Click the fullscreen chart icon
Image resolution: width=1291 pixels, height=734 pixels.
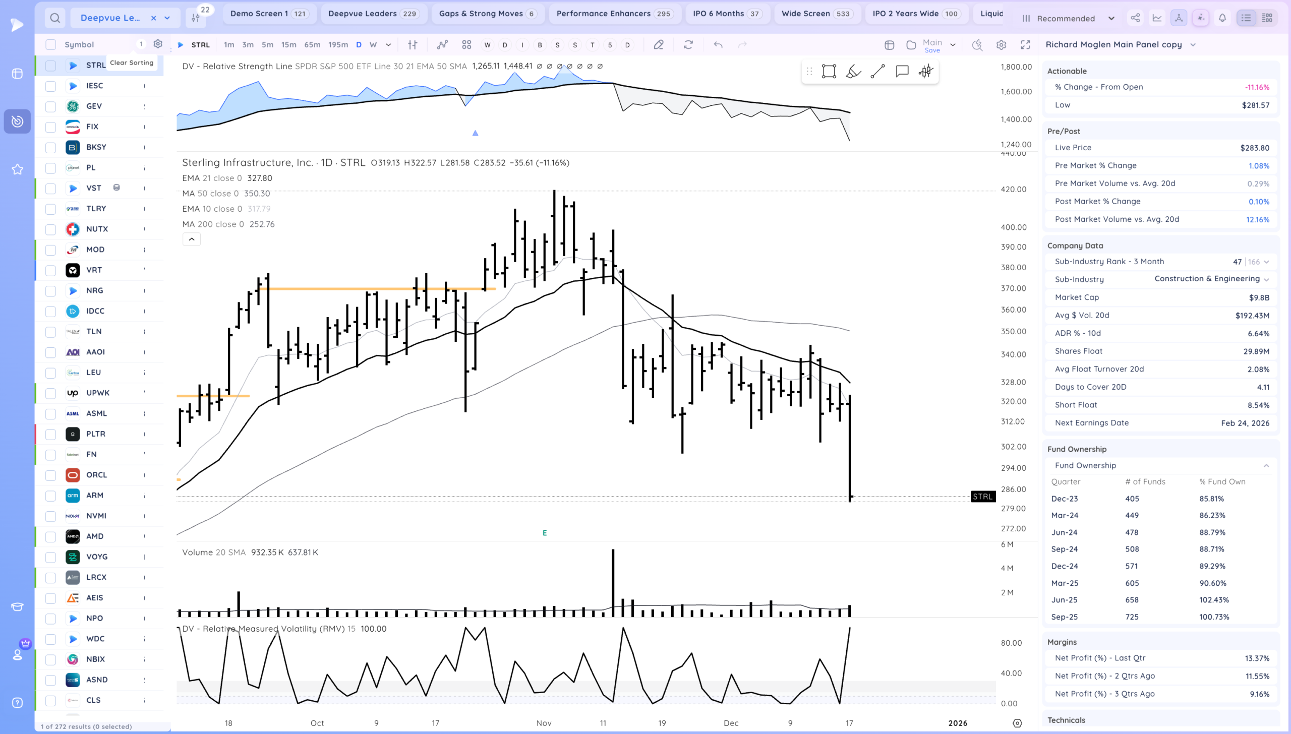(x=1025, y=45)
